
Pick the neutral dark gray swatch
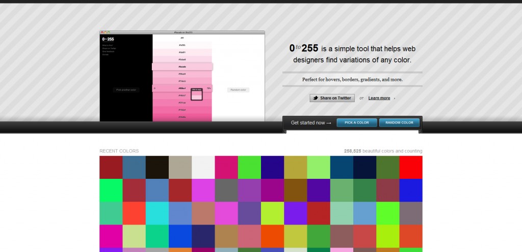(x=226, y=191)
